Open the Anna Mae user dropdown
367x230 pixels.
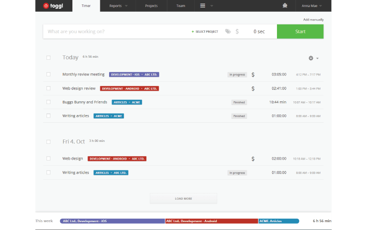313,6
